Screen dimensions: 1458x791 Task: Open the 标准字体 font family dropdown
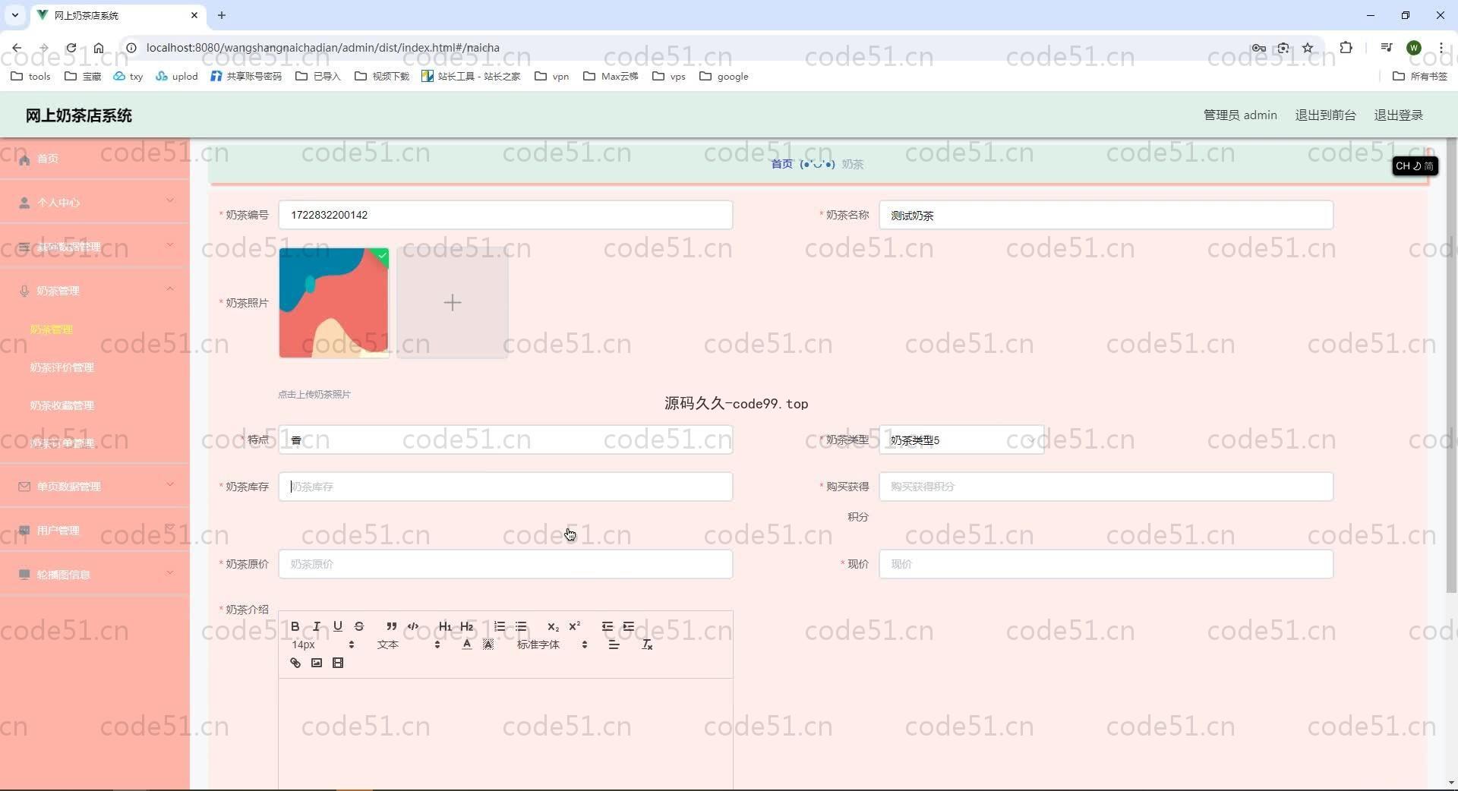click(x=552, y=644)
